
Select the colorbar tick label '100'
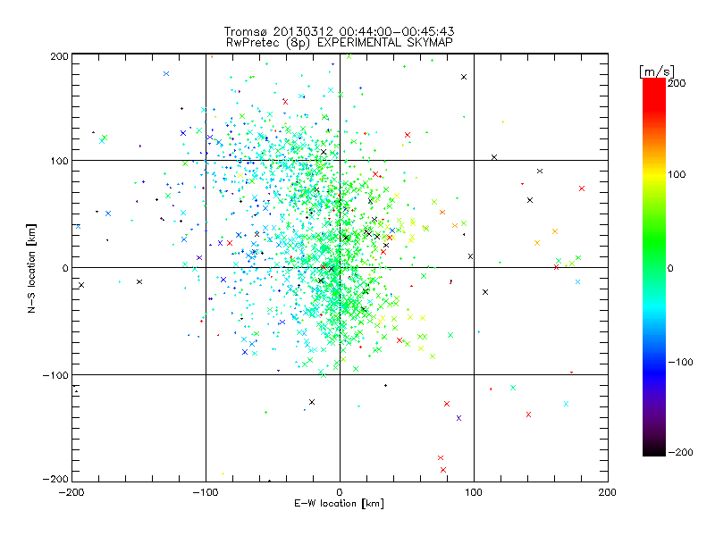pos(677,174)
